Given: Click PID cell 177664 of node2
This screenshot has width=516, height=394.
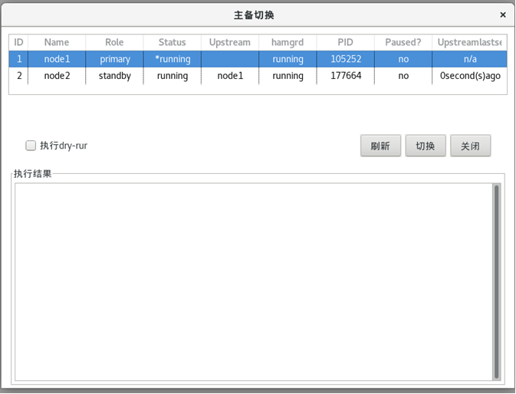Looking at the screenshot, I should coord(345,76).
